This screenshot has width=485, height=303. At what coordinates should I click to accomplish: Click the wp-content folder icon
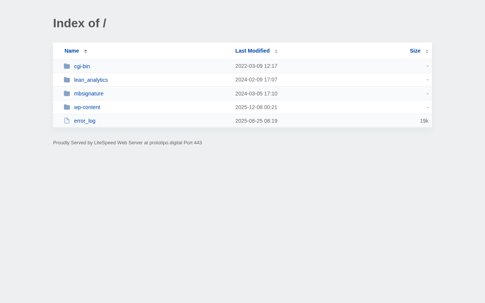67,107
